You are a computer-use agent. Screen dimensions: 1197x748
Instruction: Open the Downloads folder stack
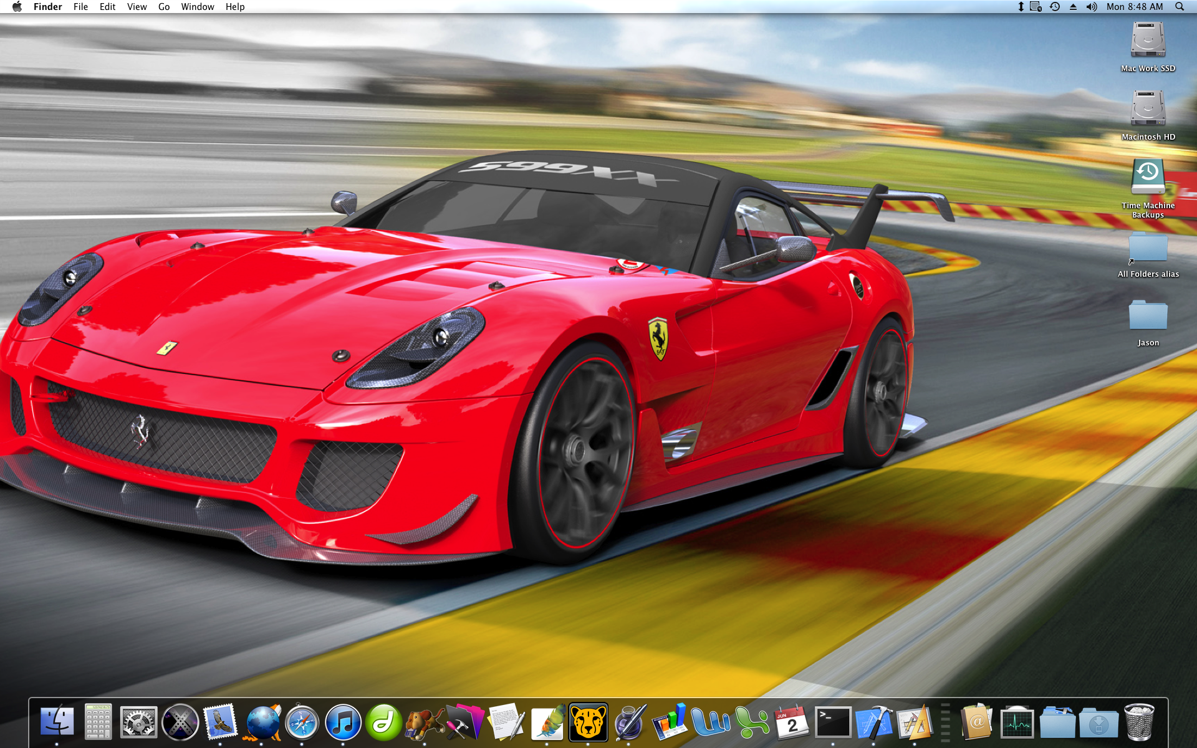pos(1098,722)
